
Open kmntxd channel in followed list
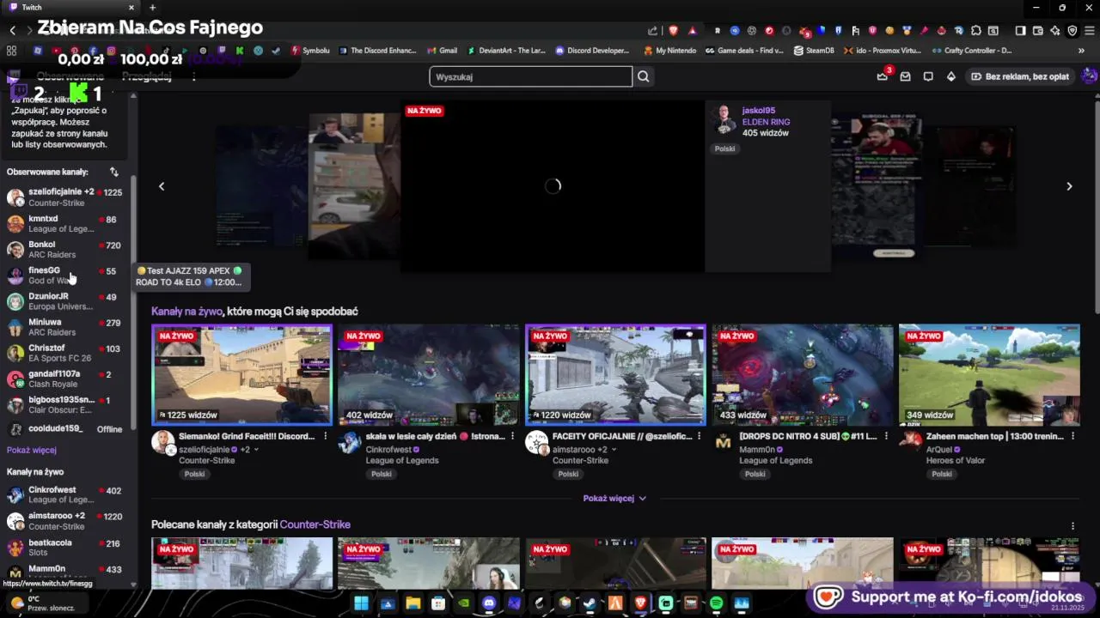(64, 223)
